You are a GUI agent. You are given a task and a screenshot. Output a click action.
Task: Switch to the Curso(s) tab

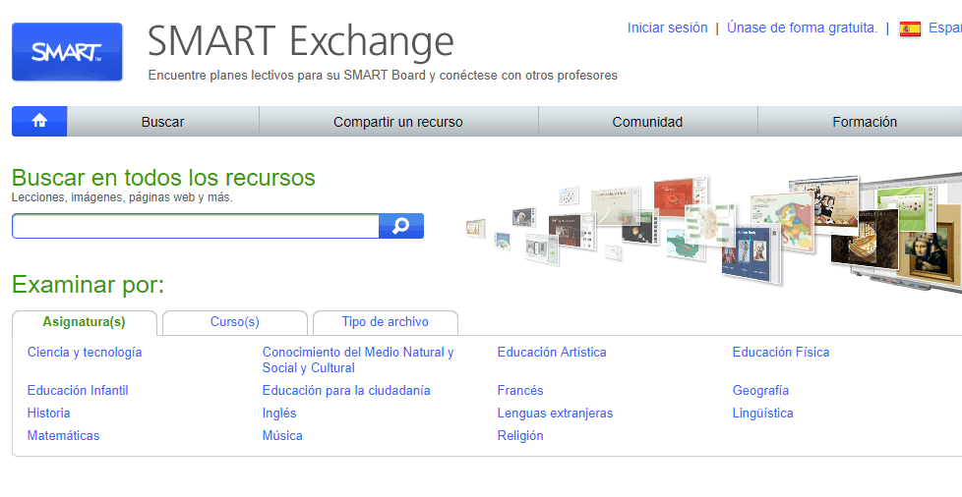(x=235, y=322)
